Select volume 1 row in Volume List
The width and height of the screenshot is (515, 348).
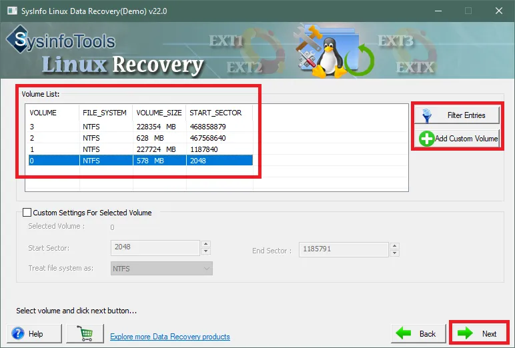[x=141, y=149]
